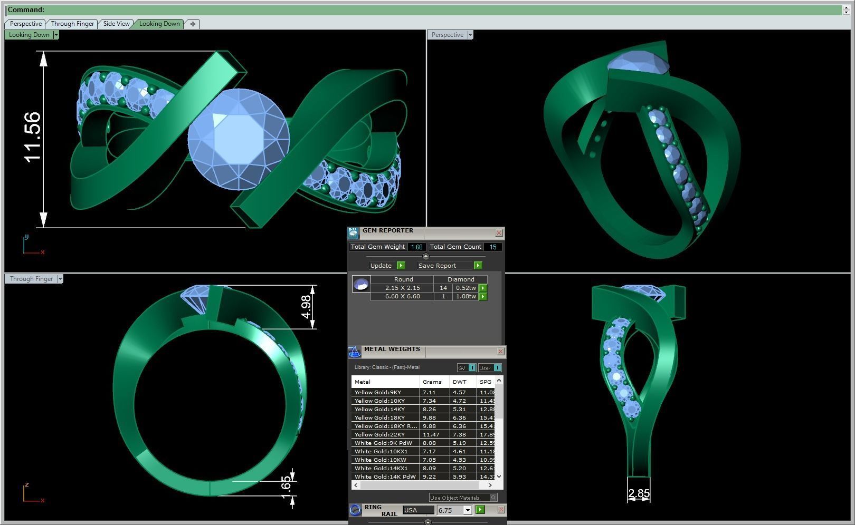855x525 pixels.
Task: Select the Looking Down tab
Action: click(x=159, y=24)
